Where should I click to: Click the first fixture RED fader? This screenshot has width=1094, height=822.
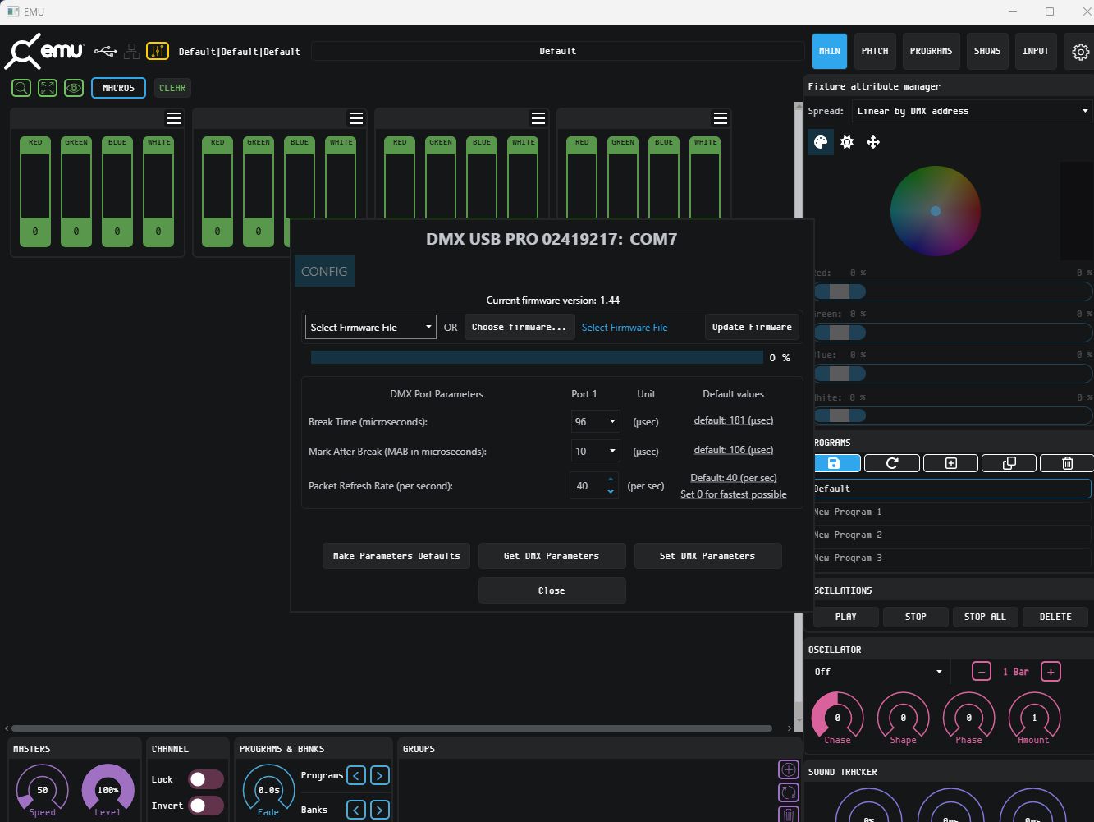(35, 192)
